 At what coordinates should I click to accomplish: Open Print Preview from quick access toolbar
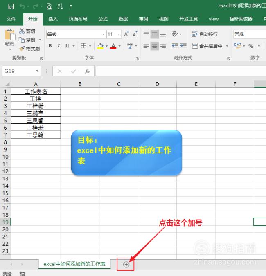(49, 7)
